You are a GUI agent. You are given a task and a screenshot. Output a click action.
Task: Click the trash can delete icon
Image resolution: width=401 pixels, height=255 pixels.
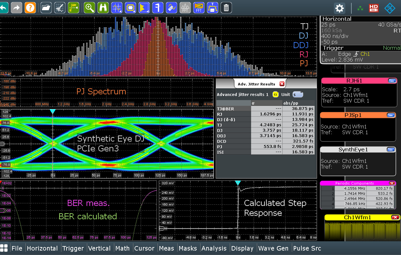pyautogui.click(x=226, y=7)
